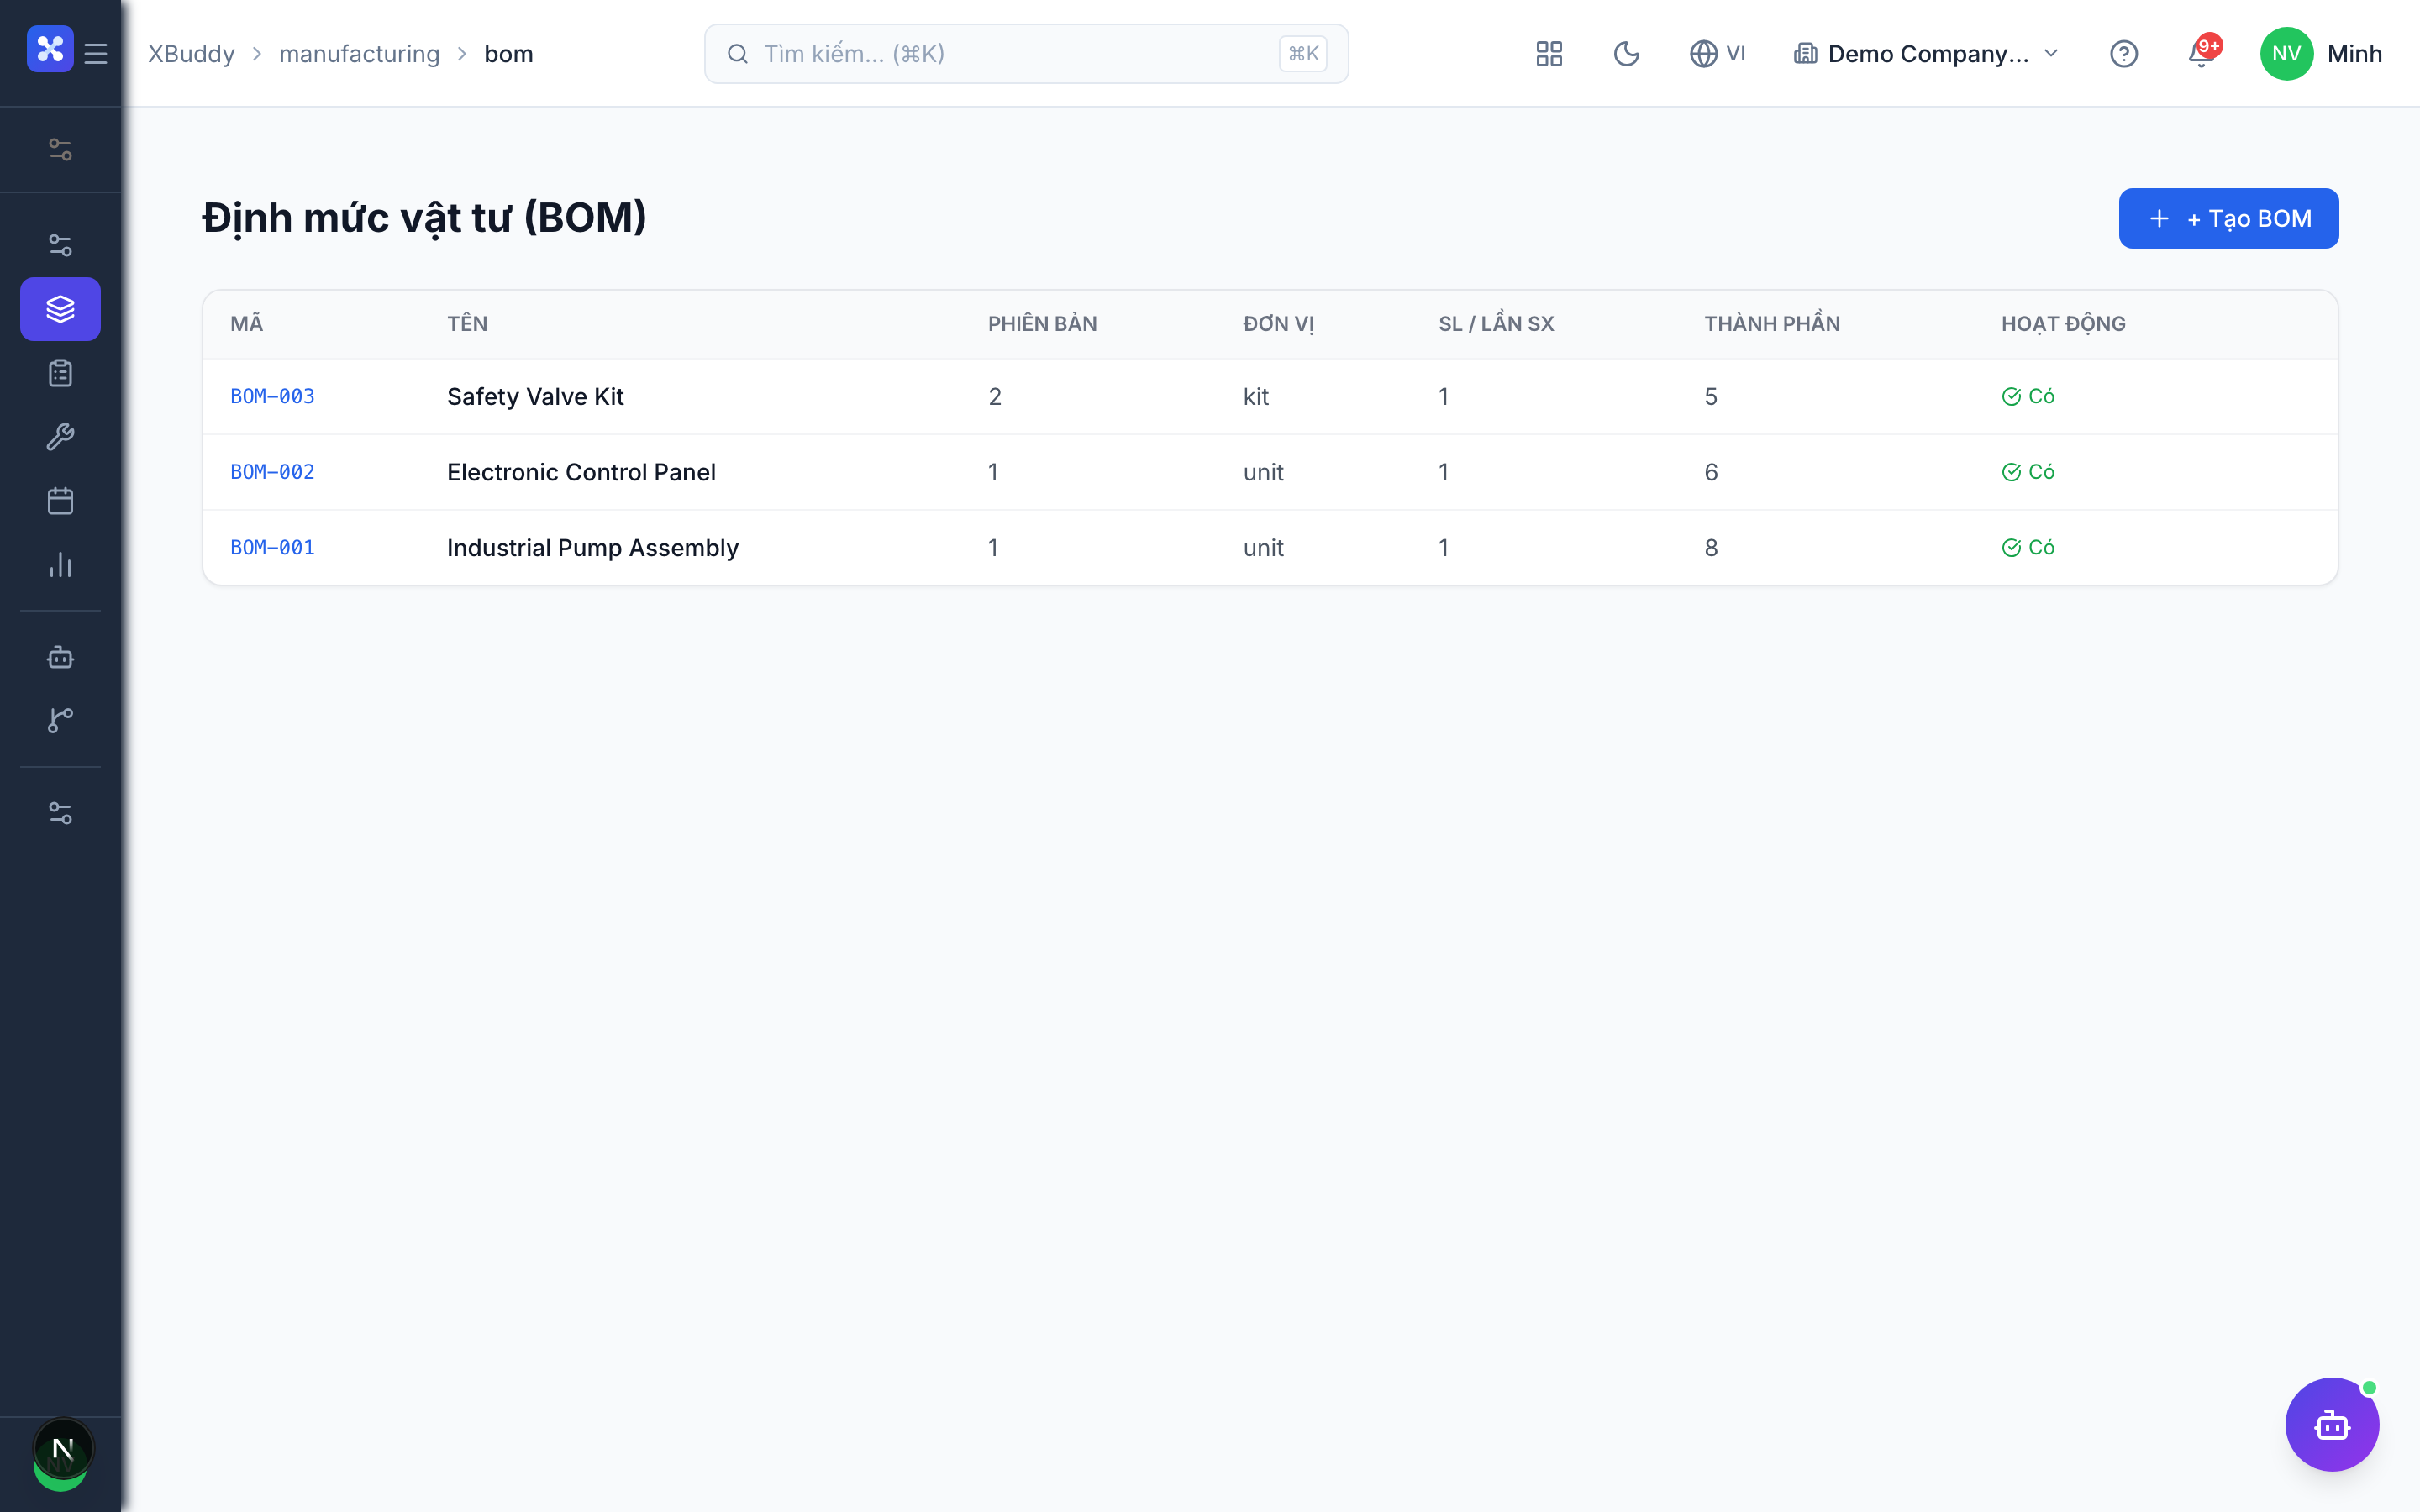Click the NV user avatar
This screenshot has width=2420, height=1512.
[x=2287, y=53]
